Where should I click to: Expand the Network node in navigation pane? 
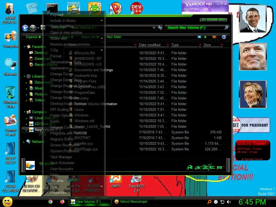[24, 142]
